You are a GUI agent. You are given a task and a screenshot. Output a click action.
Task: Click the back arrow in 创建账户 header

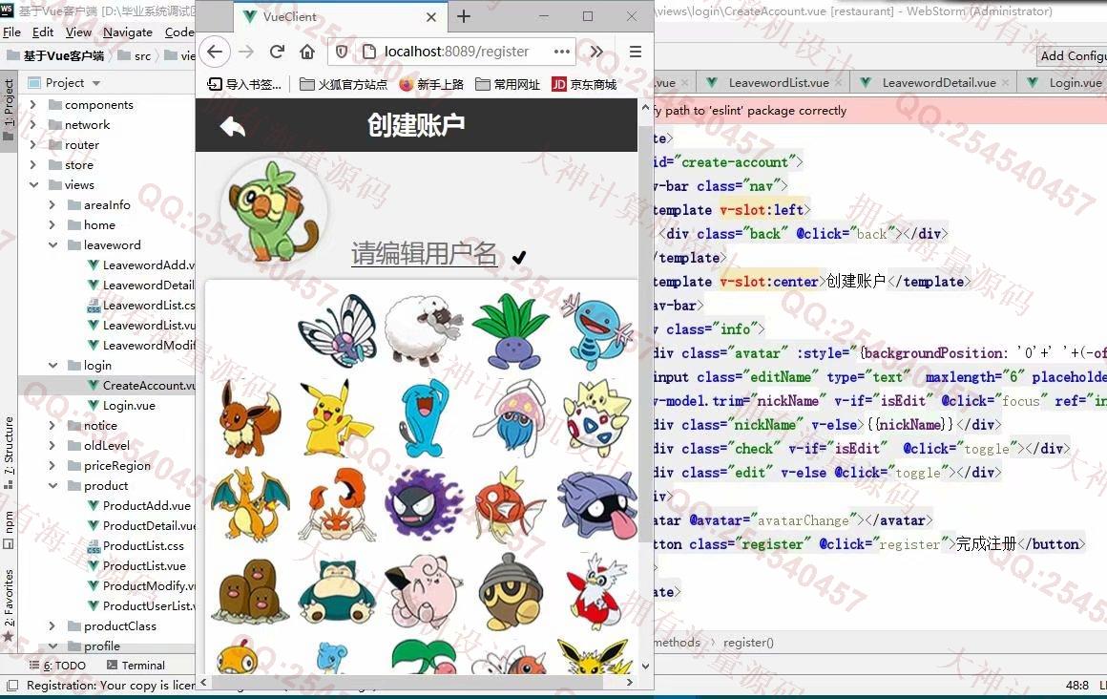click(232, 126)
